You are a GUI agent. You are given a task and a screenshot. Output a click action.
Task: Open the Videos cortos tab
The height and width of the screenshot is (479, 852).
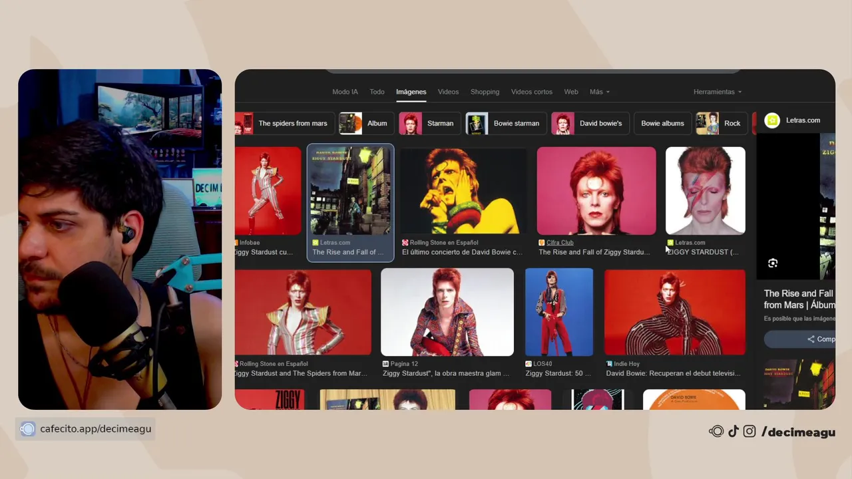point(531,92)
